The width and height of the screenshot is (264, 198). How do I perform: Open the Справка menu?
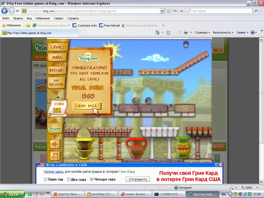click(73, 18)
